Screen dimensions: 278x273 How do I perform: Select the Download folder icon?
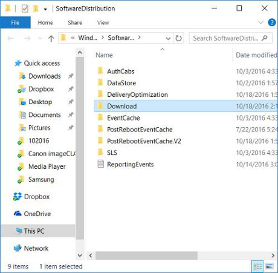pos(100,106)
